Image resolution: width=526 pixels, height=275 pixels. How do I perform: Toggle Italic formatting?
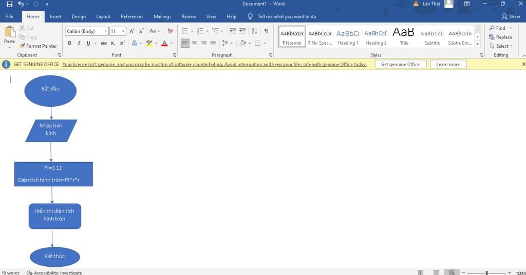coord(79,43)
